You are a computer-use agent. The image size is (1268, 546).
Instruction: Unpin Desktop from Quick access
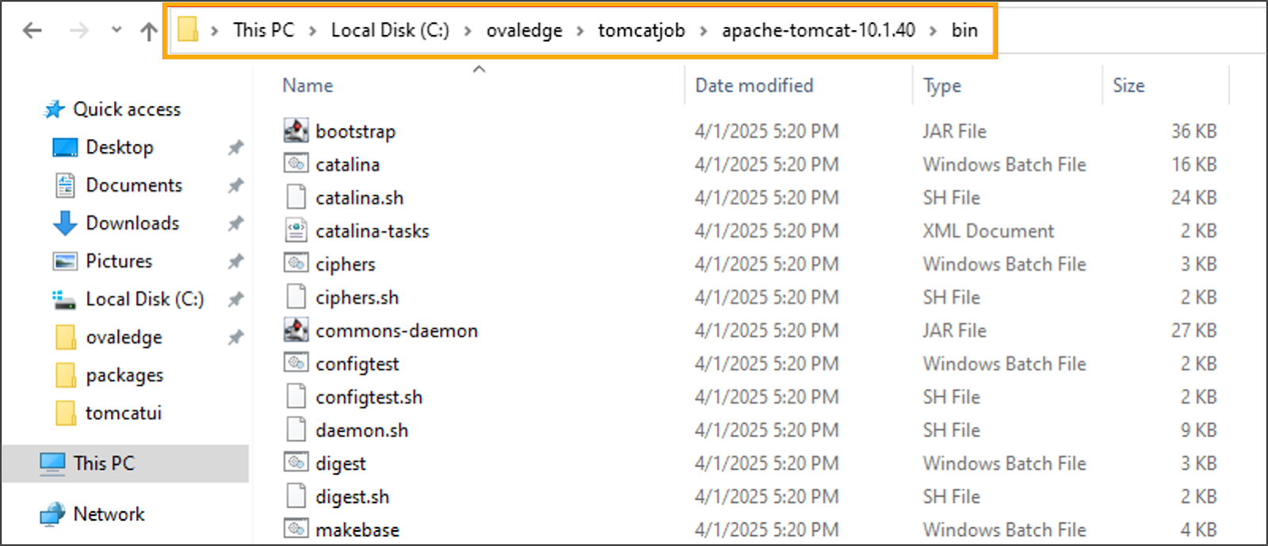pyautogui.click(x=235, y=147)
